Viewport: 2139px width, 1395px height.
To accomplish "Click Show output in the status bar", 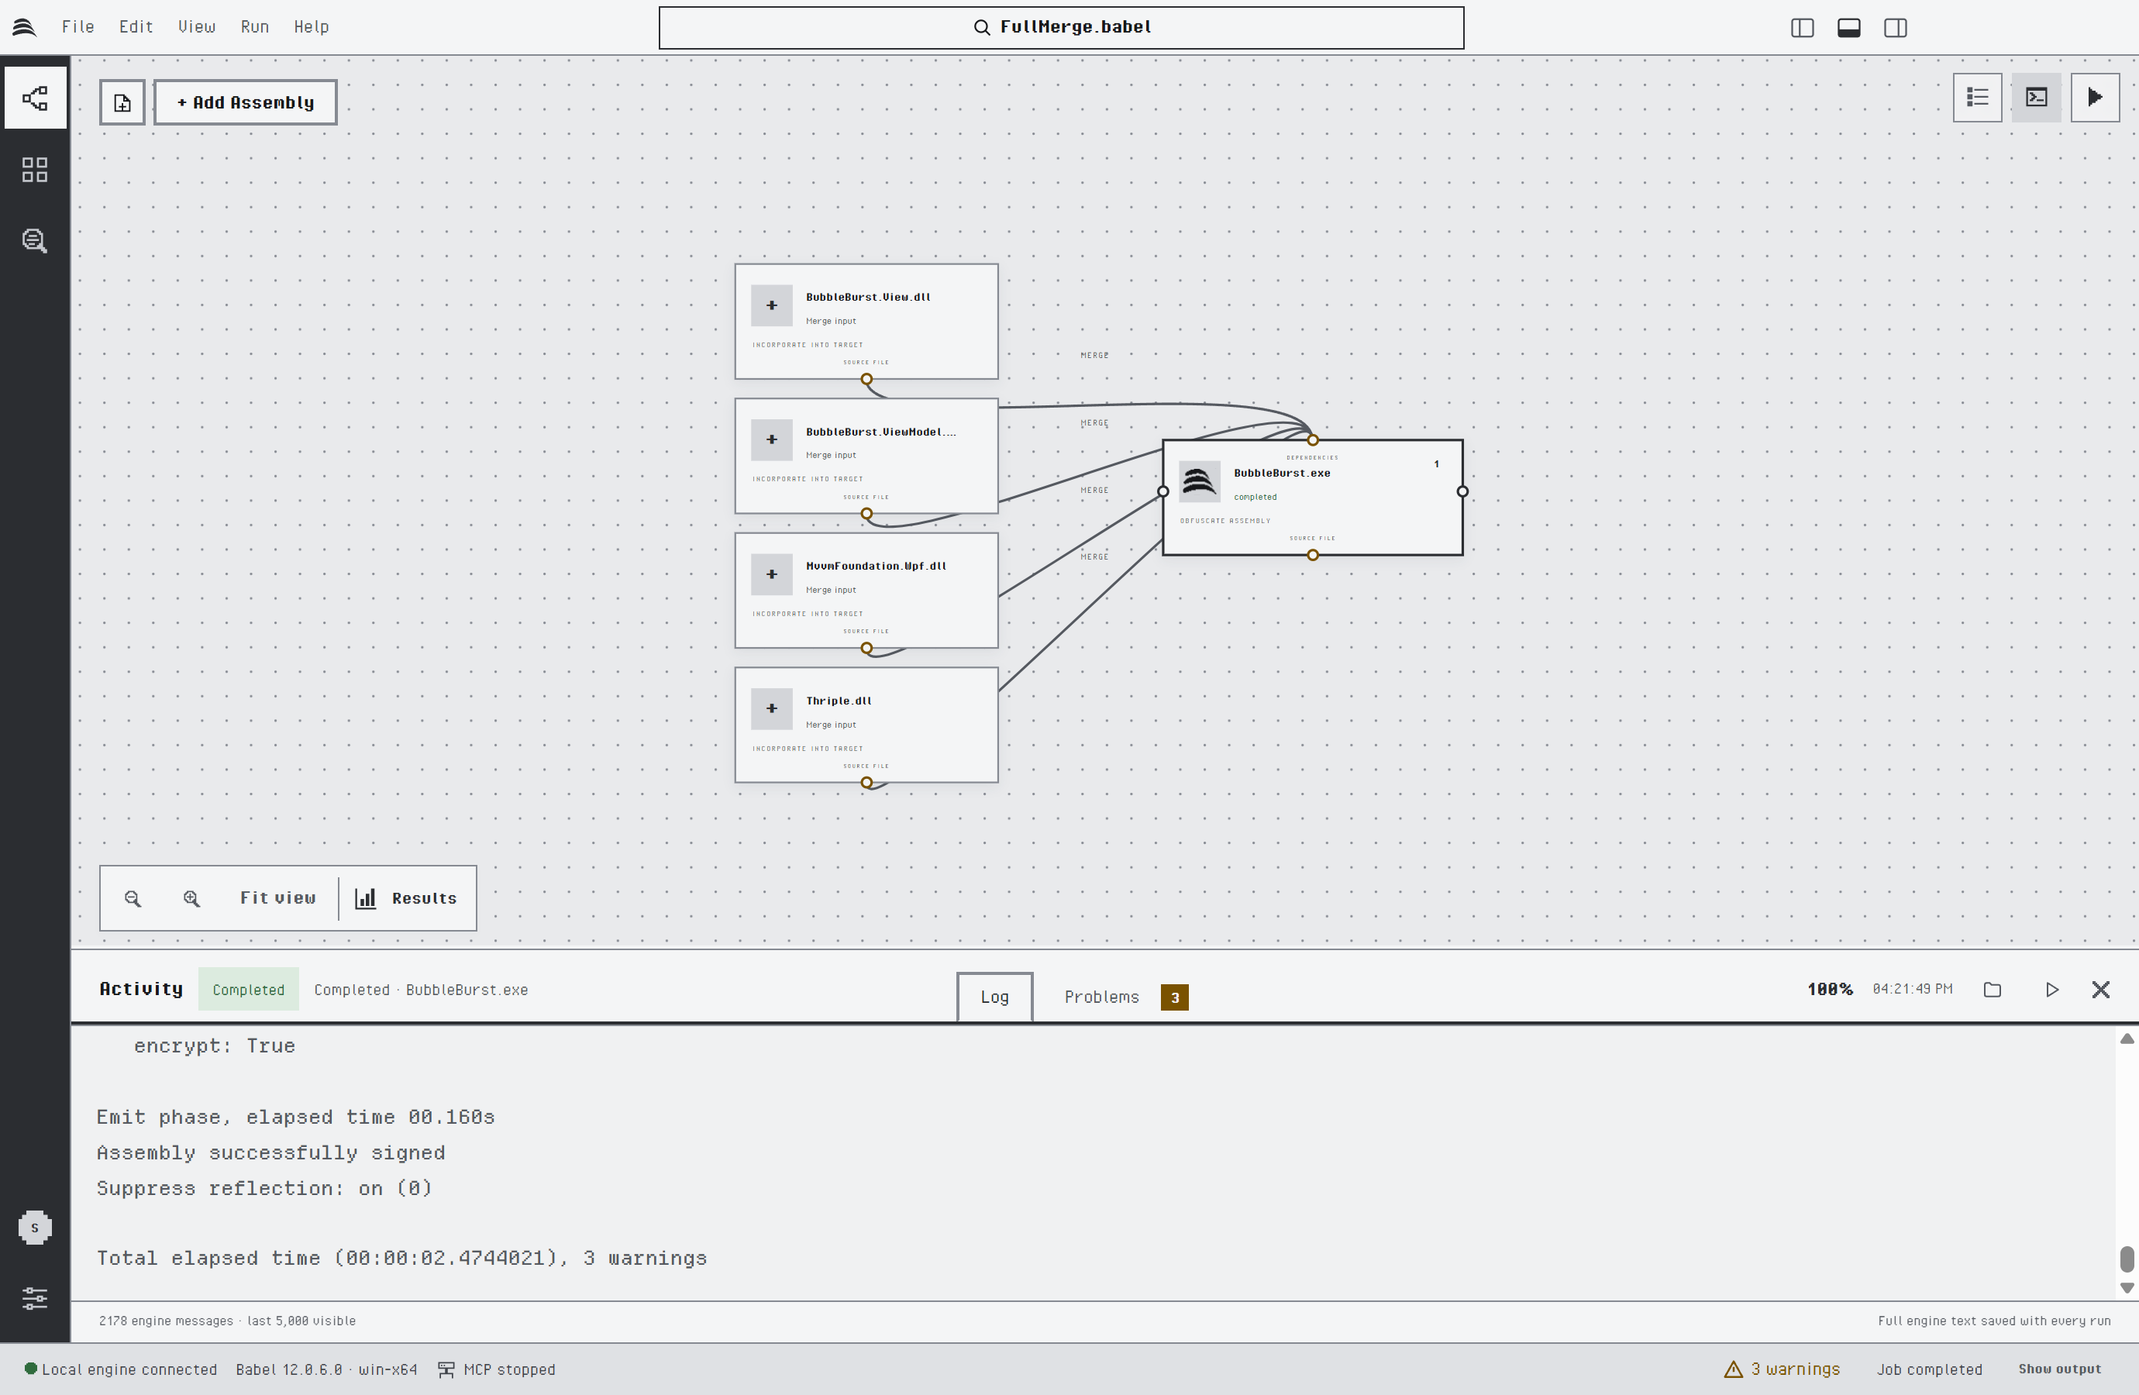I will tap(2060, 1369).
